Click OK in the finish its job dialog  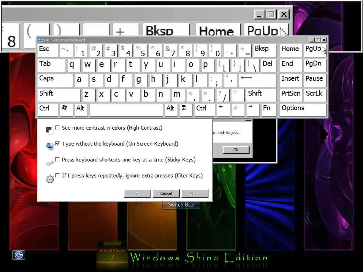coord(236,150)
